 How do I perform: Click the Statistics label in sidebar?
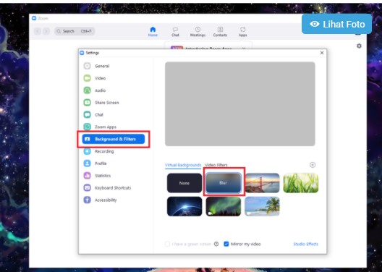[103, 176]
